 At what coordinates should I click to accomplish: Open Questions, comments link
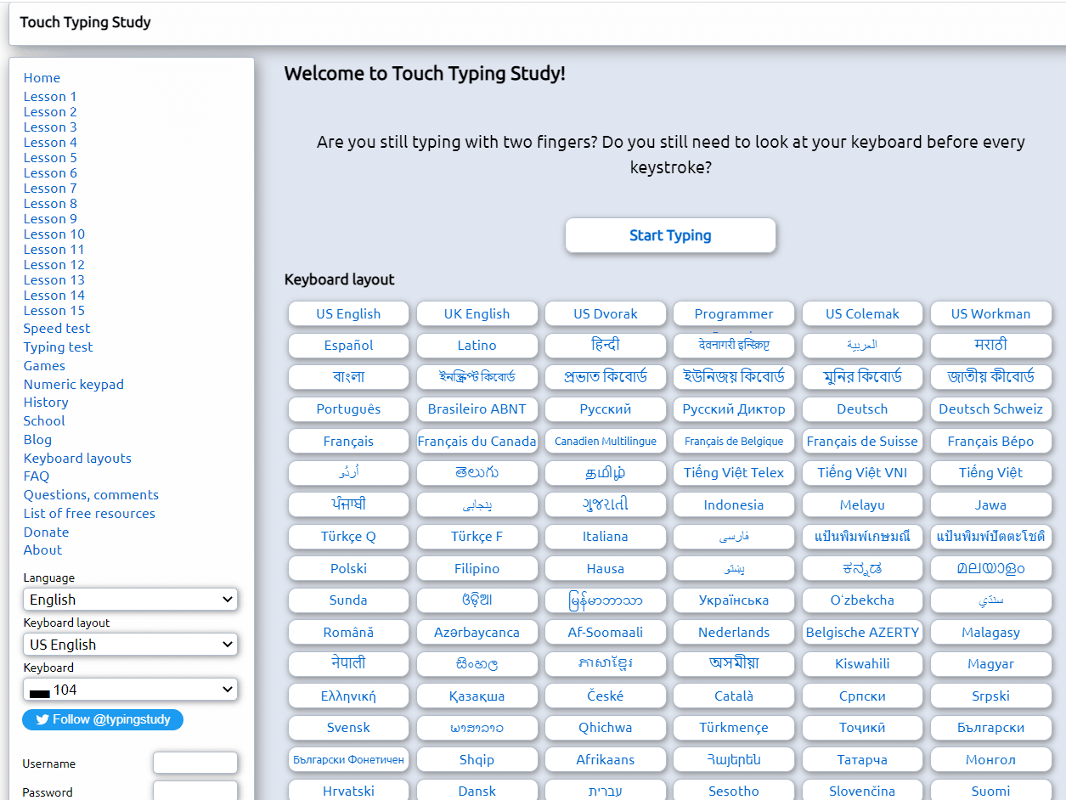[91, 495]
